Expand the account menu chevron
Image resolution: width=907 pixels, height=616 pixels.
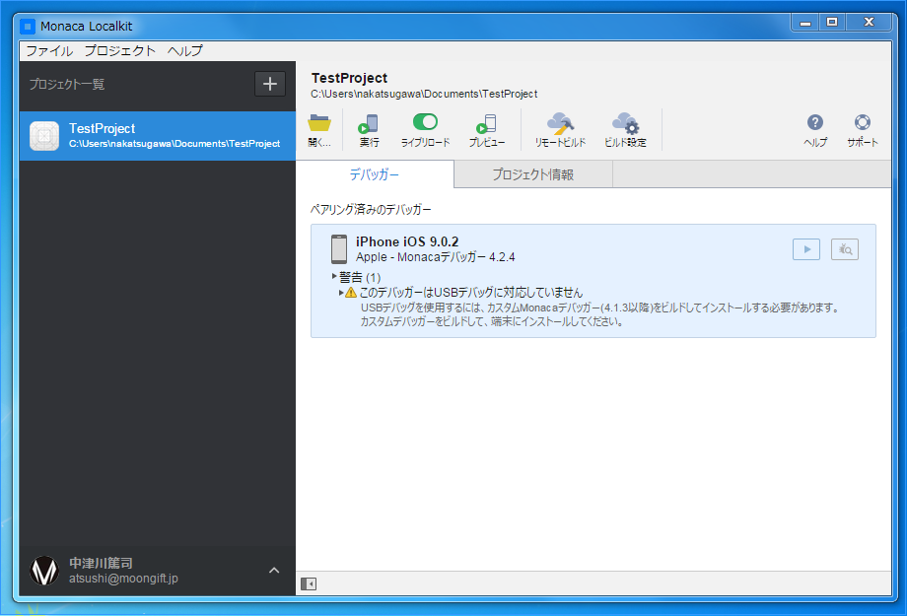[274, 570]
